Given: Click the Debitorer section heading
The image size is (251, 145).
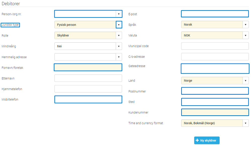Looking at the screenshot, I should tap(11, 4).
